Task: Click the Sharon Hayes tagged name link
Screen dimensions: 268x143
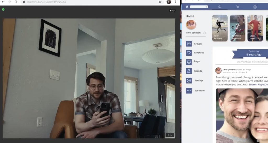Action: tap(258, 85)
